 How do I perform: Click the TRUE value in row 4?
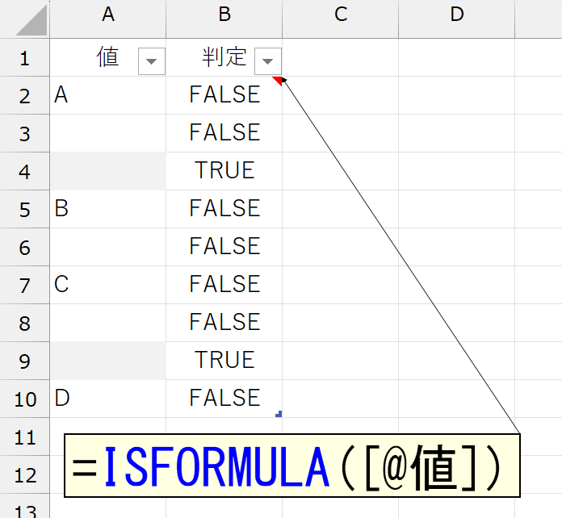point(224,170)
